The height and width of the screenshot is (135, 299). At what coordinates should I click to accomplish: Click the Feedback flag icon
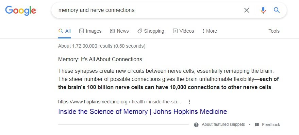(257, 125)
